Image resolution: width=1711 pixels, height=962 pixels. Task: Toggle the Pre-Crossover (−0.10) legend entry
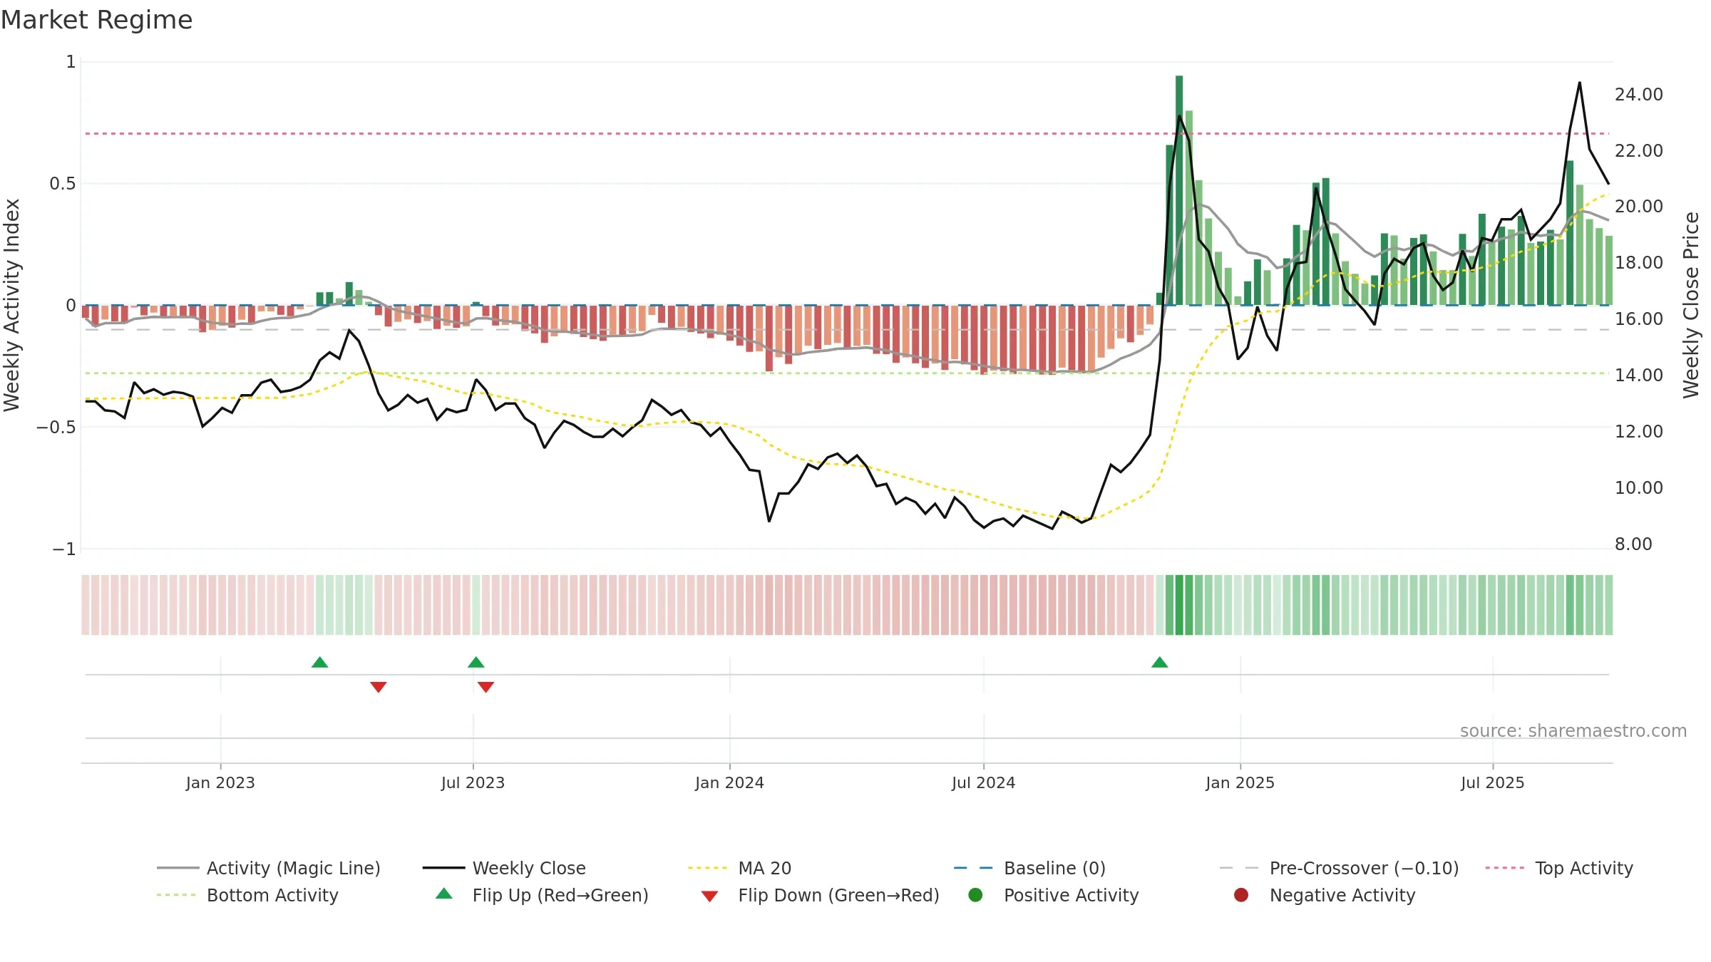1339,868
